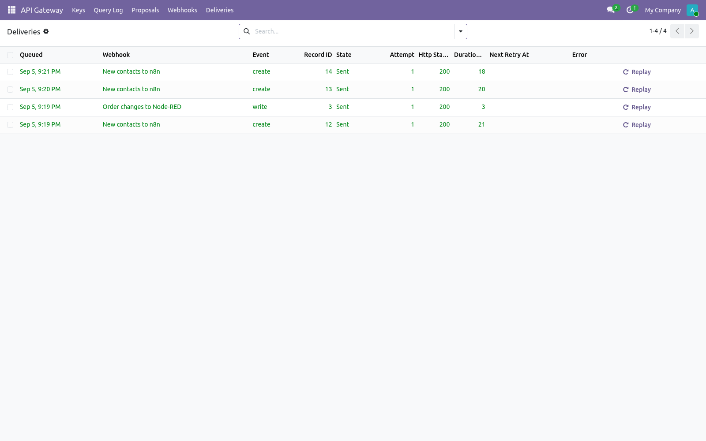
Task: Tick the select-all checkbox in header
Action: [10, 55]
